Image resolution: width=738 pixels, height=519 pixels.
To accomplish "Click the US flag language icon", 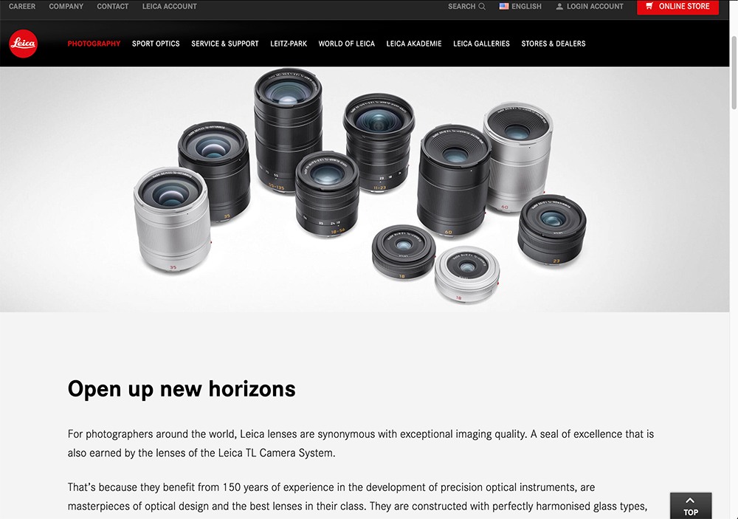I will point(504,7).
